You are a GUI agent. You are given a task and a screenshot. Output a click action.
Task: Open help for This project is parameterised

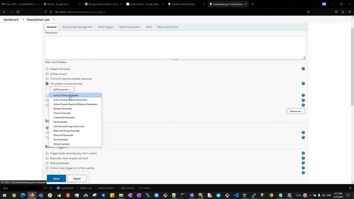coord(303,83)
